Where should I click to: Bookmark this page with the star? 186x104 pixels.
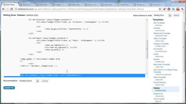coord(160,9)
